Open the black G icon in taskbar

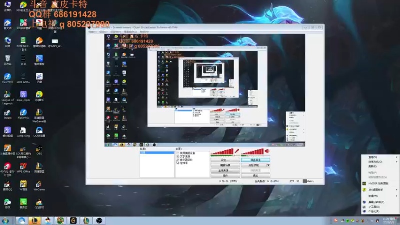[x=73, y=220]
